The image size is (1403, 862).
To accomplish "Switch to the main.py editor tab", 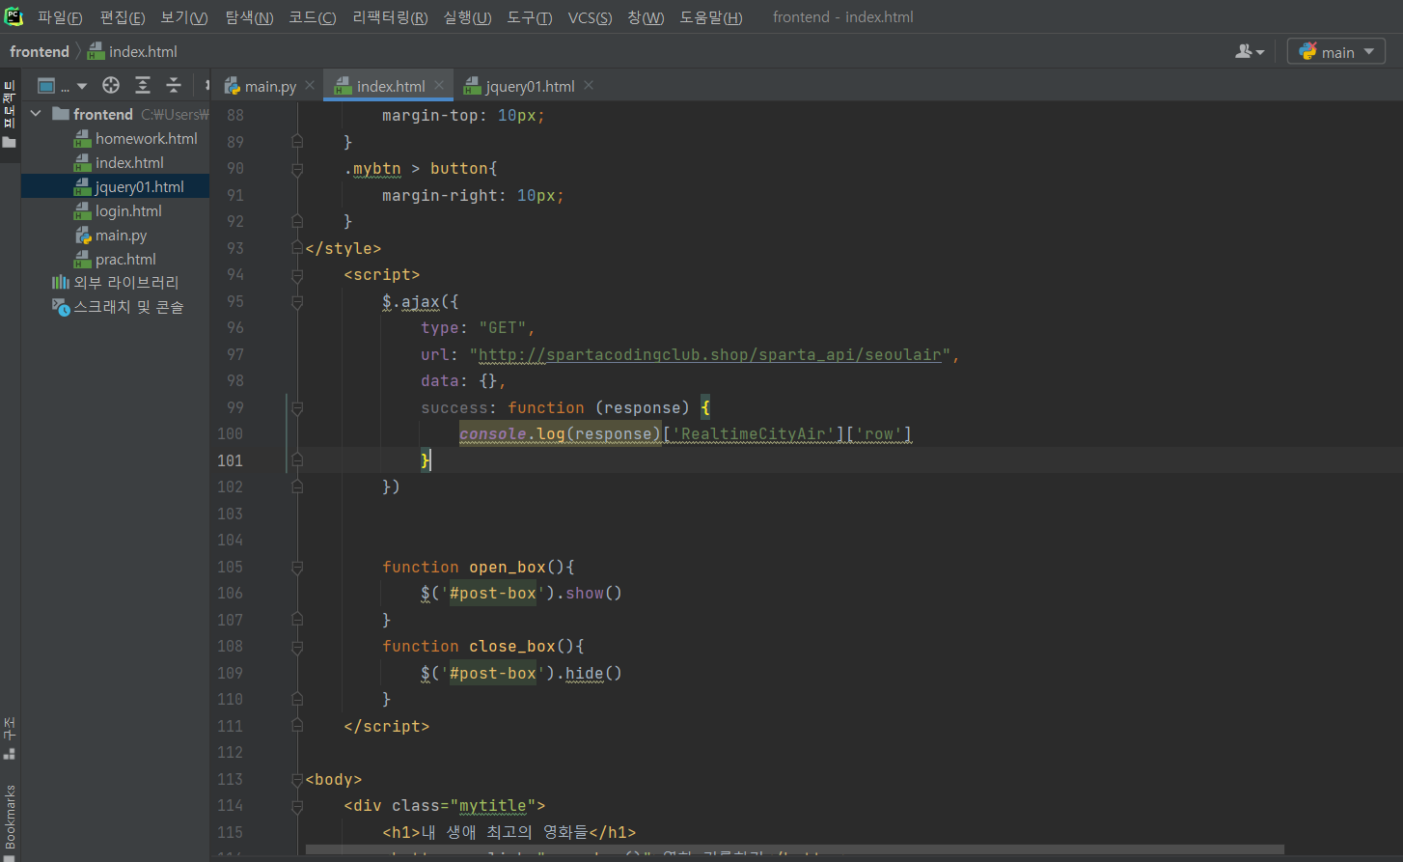I will click(x=270, y=86).
